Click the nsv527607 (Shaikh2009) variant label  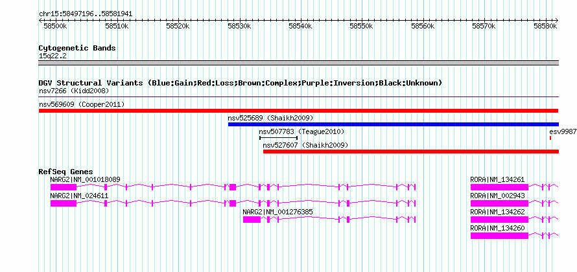(305, 145)
